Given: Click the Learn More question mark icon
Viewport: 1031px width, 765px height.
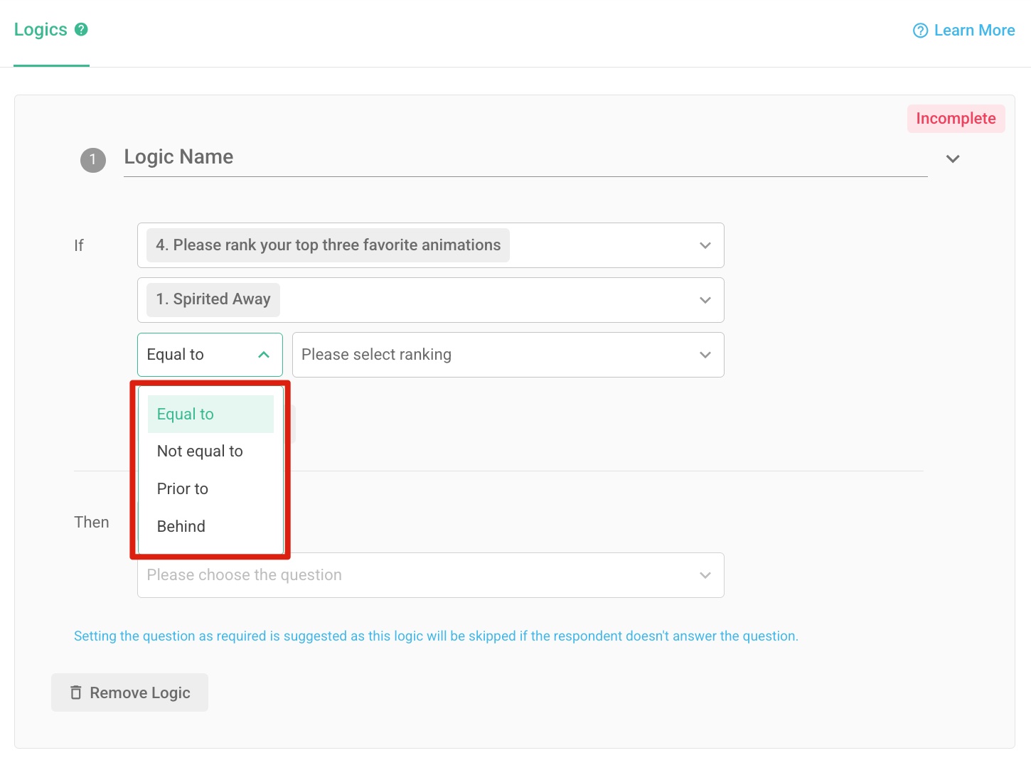Looking at the screenshot, I should pos(920,31).
